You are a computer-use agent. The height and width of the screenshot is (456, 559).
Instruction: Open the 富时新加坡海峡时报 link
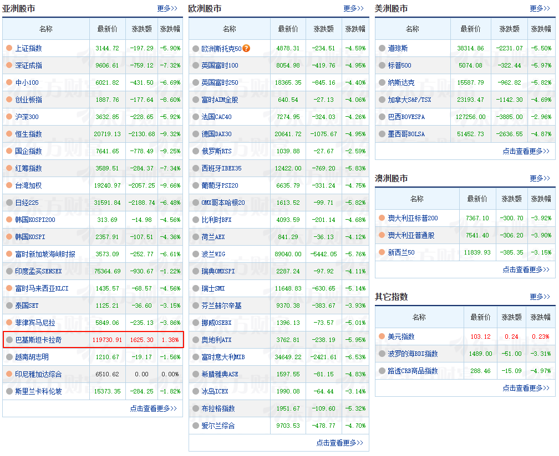point(45,255)
